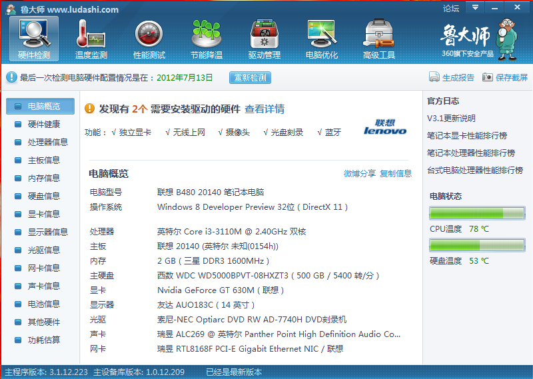The image size is (533, 379).
Task: Open 硬件检测 hardware detection toolbar icon
Action: (x=34, y=39)
